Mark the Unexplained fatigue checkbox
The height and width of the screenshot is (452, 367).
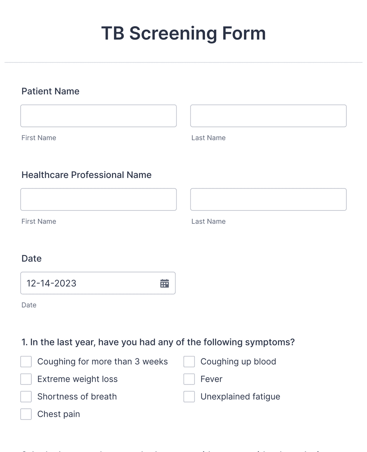[x=189, y=397]
